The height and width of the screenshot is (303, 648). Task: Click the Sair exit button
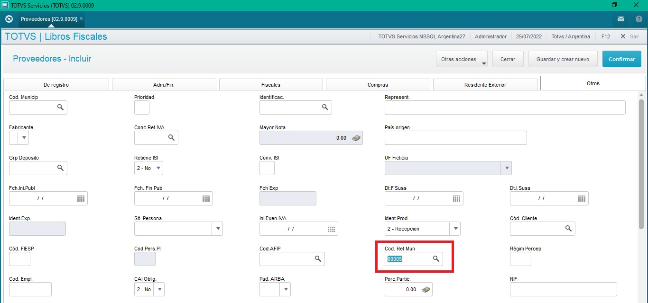[629, 36]
